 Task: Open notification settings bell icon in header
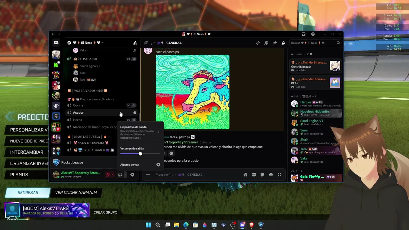[x=266, y=43]
